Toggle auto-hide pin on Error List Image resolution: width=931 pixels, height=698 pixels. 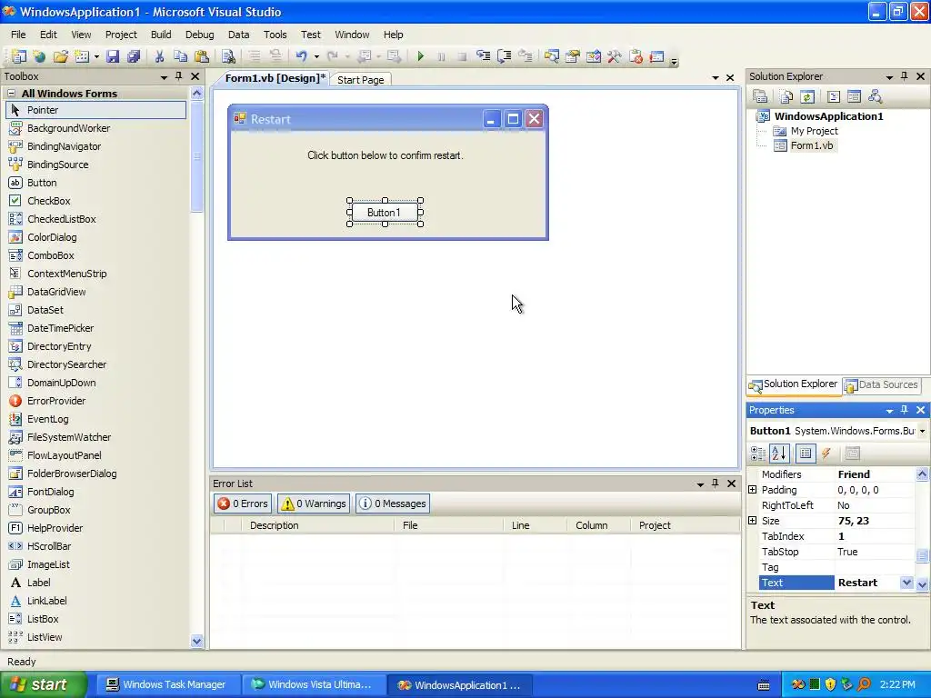pos(716,484)
